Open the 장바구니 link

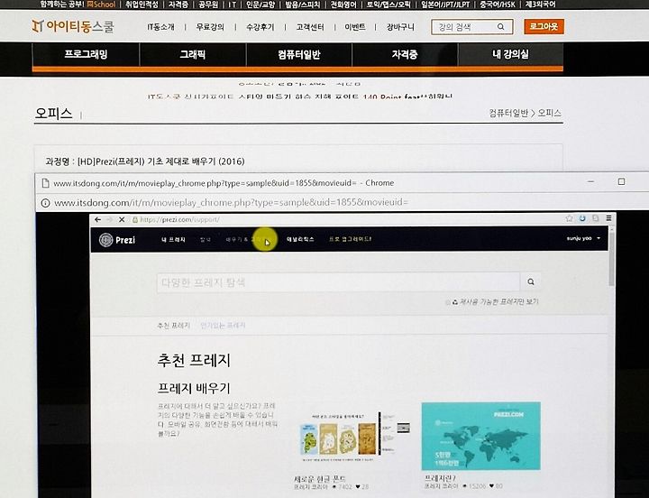coord(400,27)
